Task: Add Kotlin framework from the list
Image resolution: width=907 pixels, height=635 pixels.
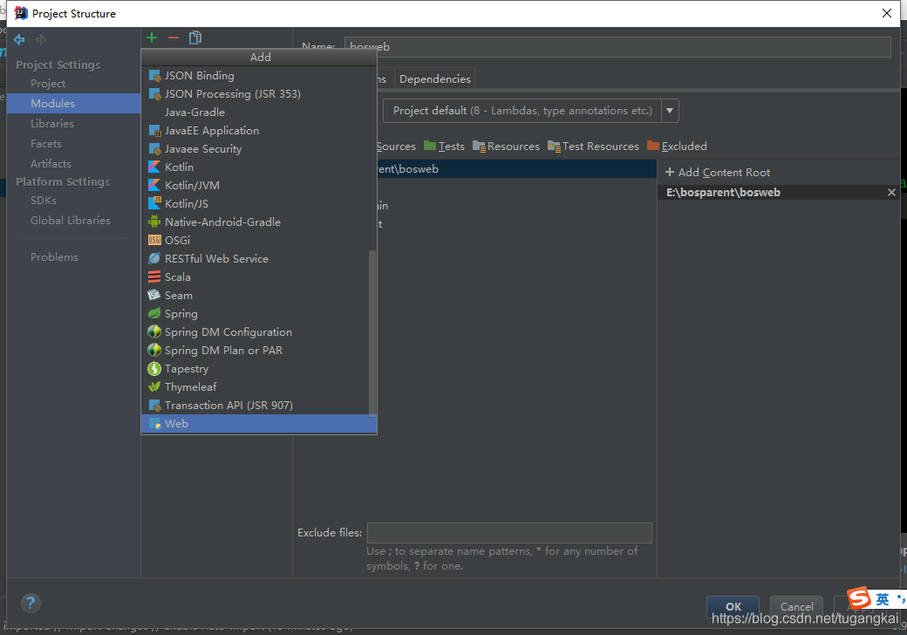Action: (x=258, y=167)
